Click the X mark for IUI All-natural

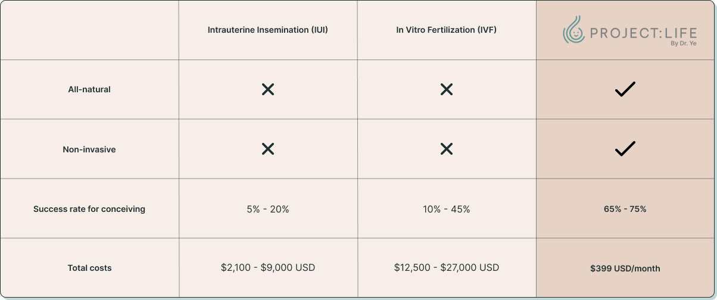click(268, 89)
